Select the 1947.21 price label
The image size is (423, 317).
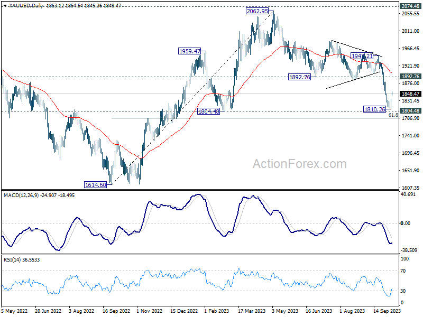tap(362, 56)
